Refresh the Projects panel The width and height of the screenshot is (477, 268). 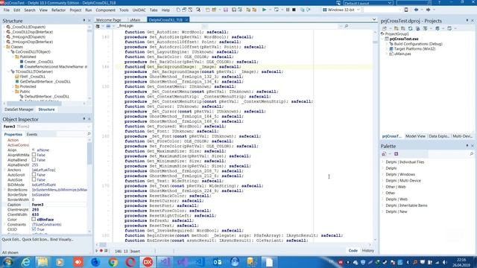[x=411, y=28]
